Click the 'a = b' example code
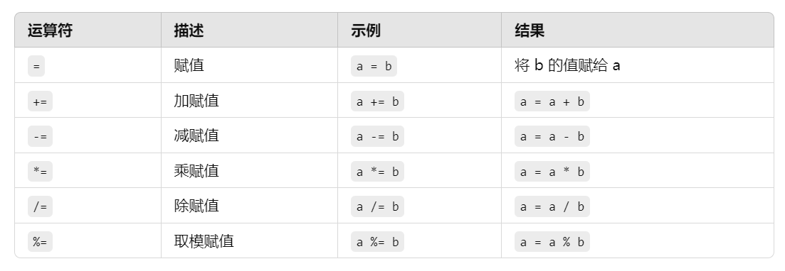This screenshot has height=271, width=785. coord(374,66)
